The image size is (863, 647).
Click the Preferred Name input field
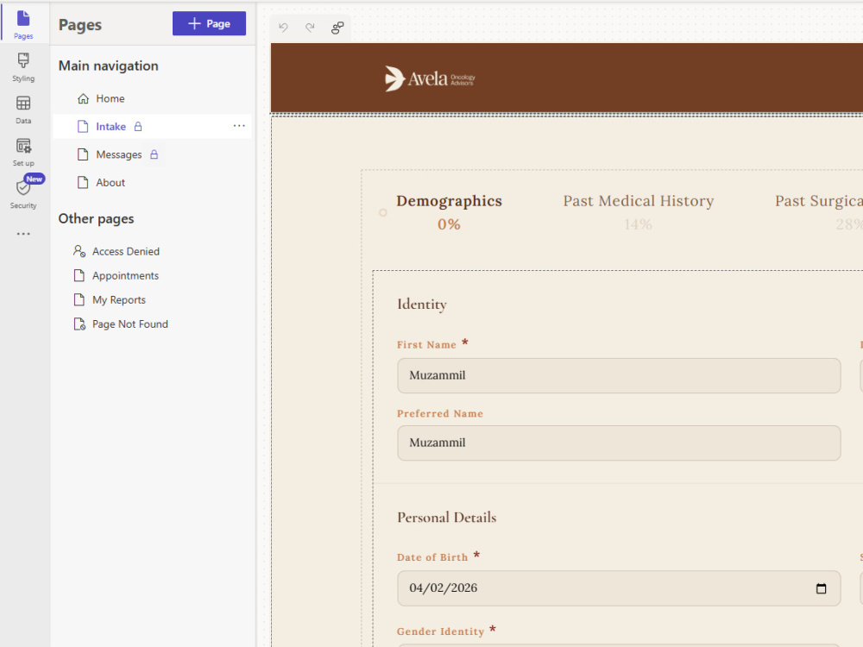[x=619, y=443]
